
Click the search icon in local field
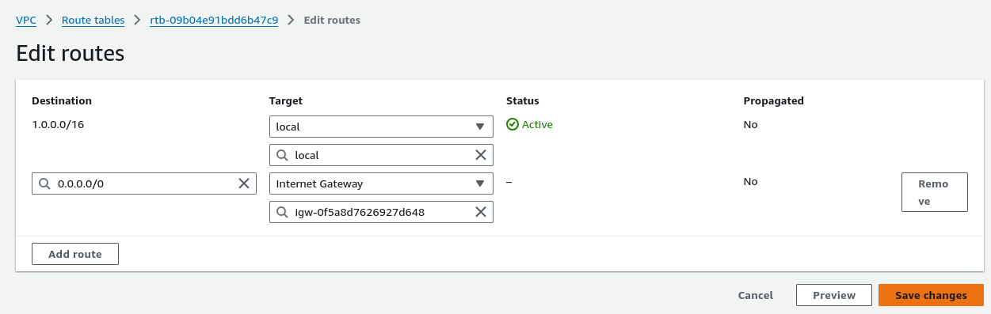(x=283, y=155)
